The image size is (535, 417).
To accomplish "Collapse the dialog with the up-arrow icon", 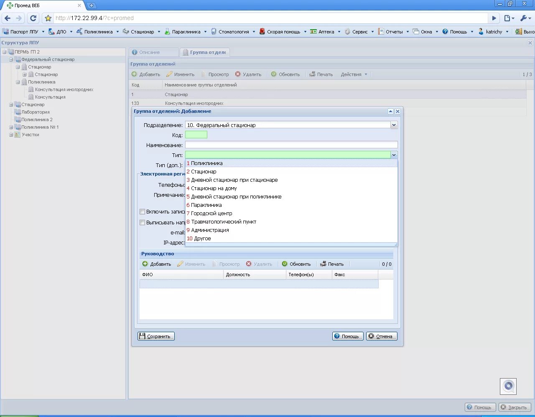I will tap(390, 112).
